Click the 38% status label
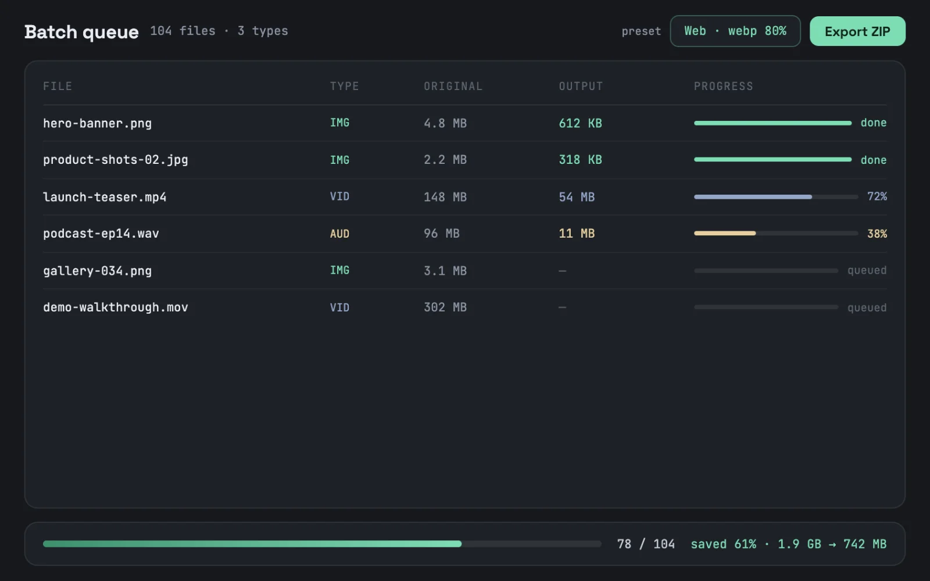The width and height of the screenshot is (930, 581). [x=877, y=234]
